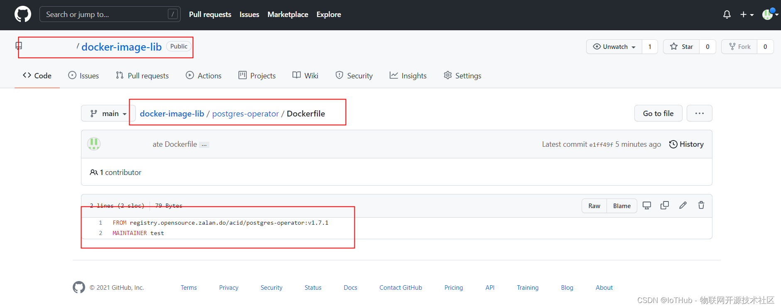Open the three-dots more options button
The width and height of the screenshot is (781, 308).
pyautogui.click(x=700, y=113)
